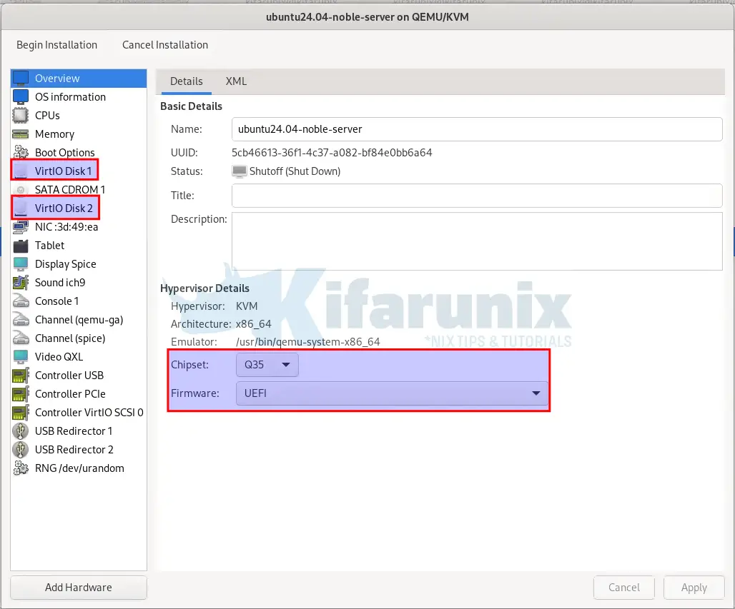Select the SATA CDROM 1 disc icon
The image size is (735, 609).
point(21,190)
